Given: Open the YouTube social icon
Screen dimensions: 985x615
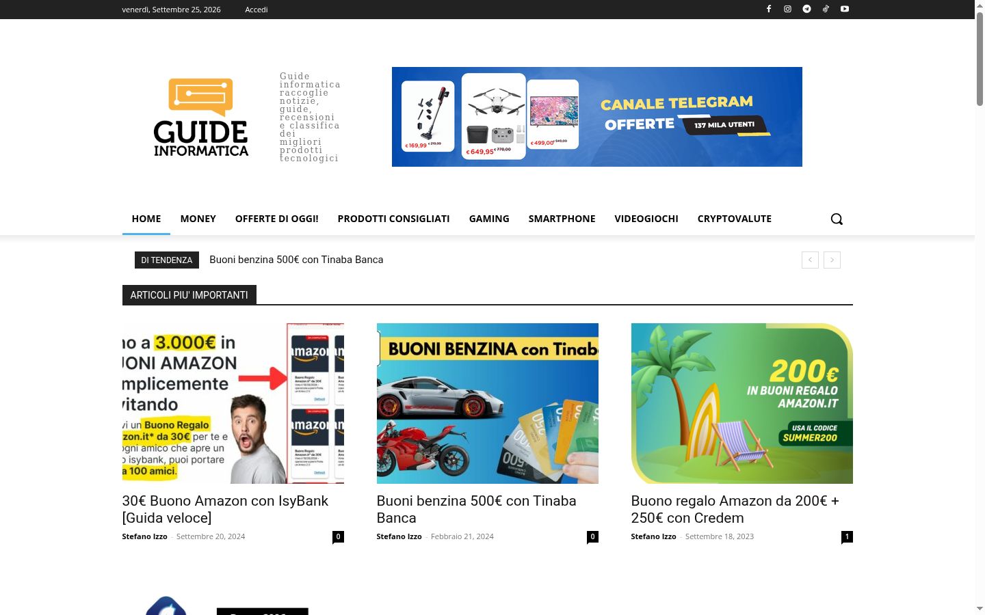Looking at the screenshot, I should (845, 9).
